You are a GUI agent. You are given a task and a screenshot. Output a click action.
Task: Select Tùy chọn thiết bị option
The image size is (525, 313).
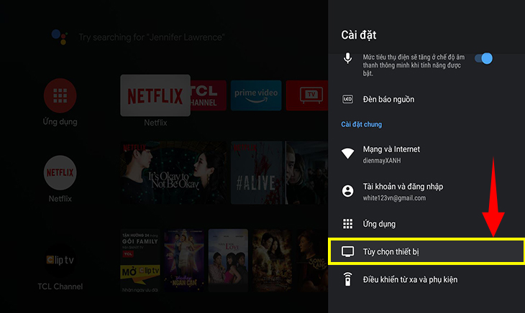(426, 251)
